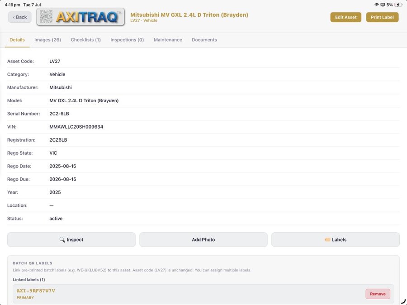
Task: Click the tag icon on Labels button
Action: pos(327,239)
